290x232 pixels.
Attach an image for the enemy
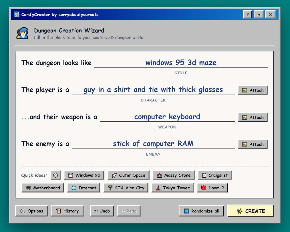point(253,144)
